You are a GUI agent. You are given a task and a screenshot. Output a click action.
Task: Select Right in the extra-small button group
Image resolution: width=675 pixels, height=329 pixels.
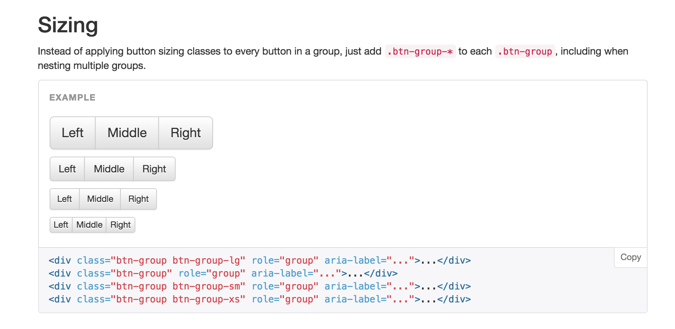[121, 225]
